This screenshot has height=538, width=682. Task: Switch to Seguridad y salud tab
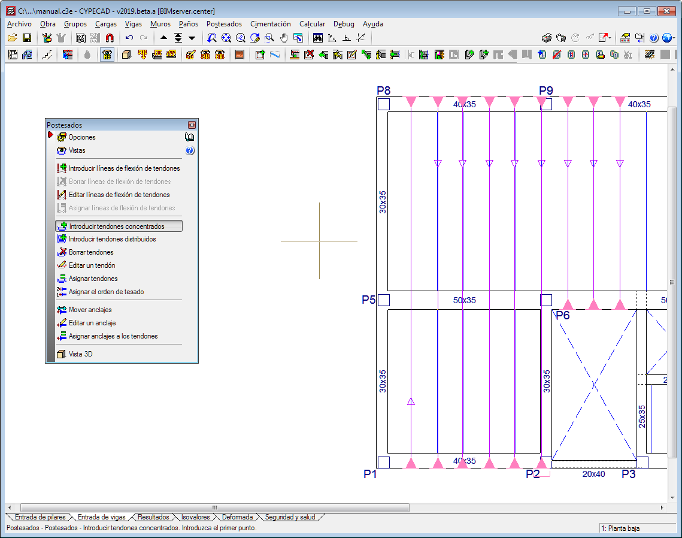click(x=290, y=517)
